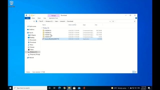Select the V1005955-01 zip file
Screen dimensions: 160x90
(72, 37)
